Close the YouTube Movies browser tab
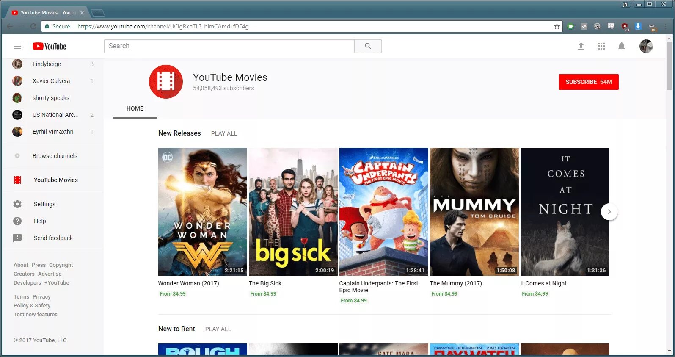 click(x=82, y=13)
